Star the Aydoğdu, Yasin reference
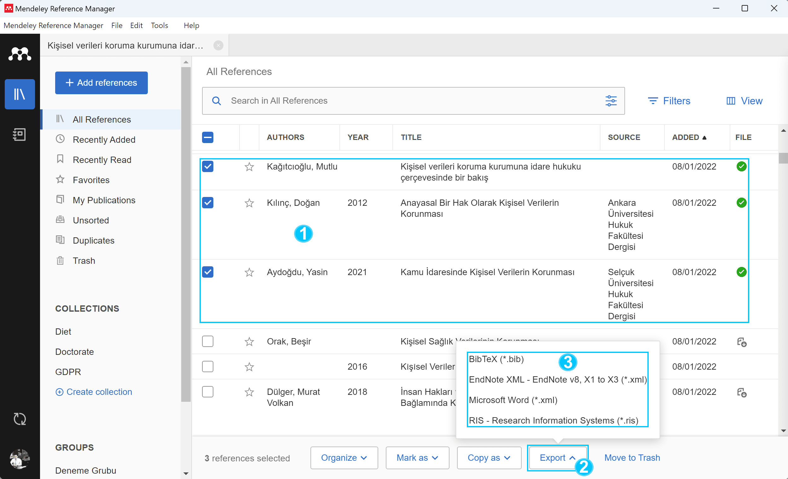Viewport: 788px width, 479px height. tap(249, 273)
